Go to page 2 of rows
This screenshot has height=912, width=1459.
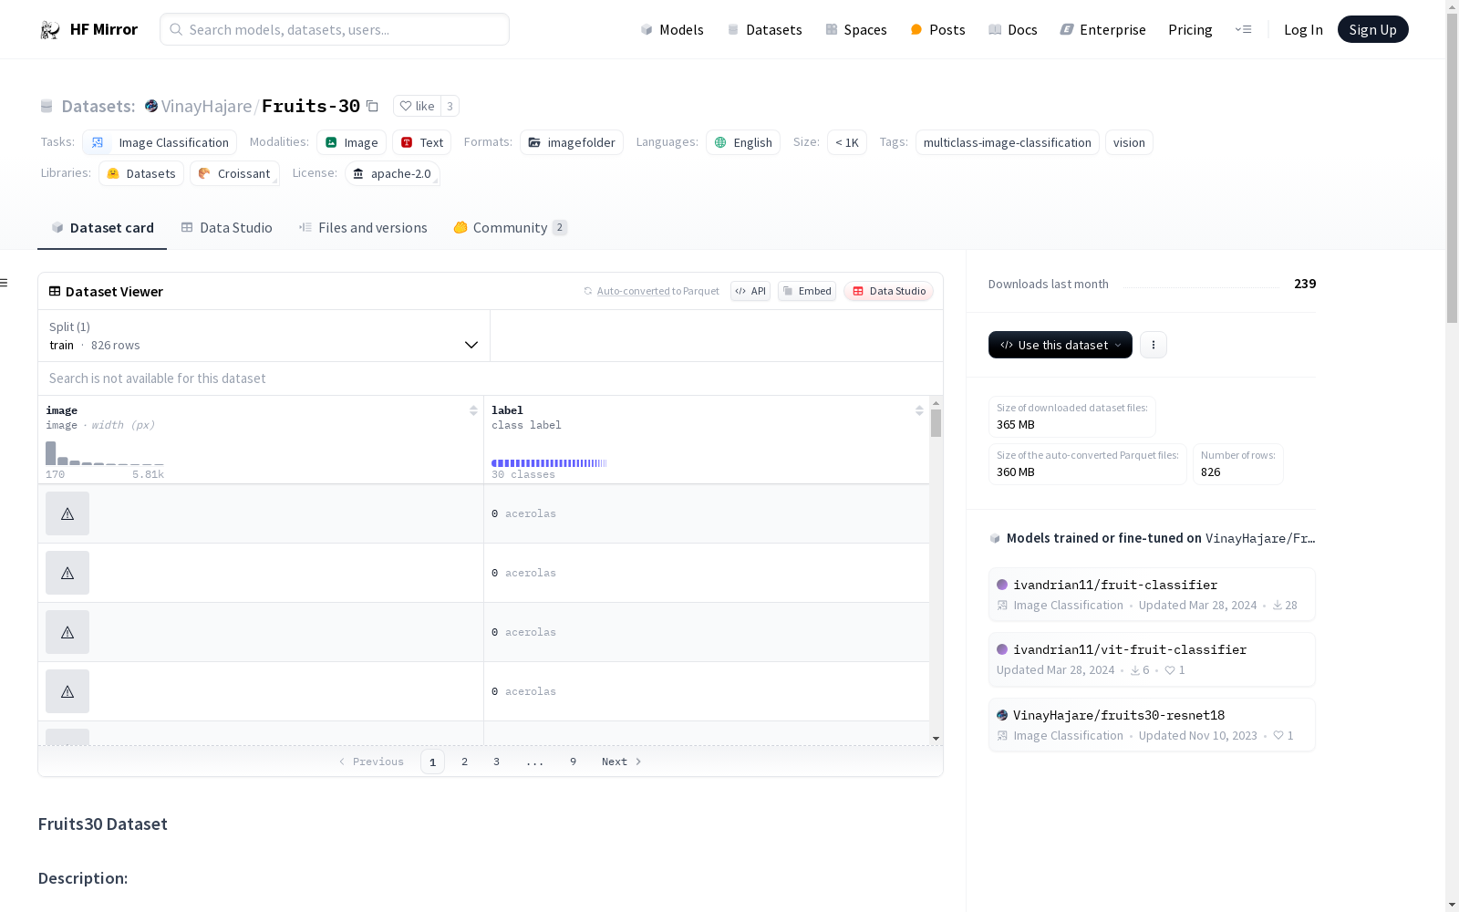coord(465,762)
